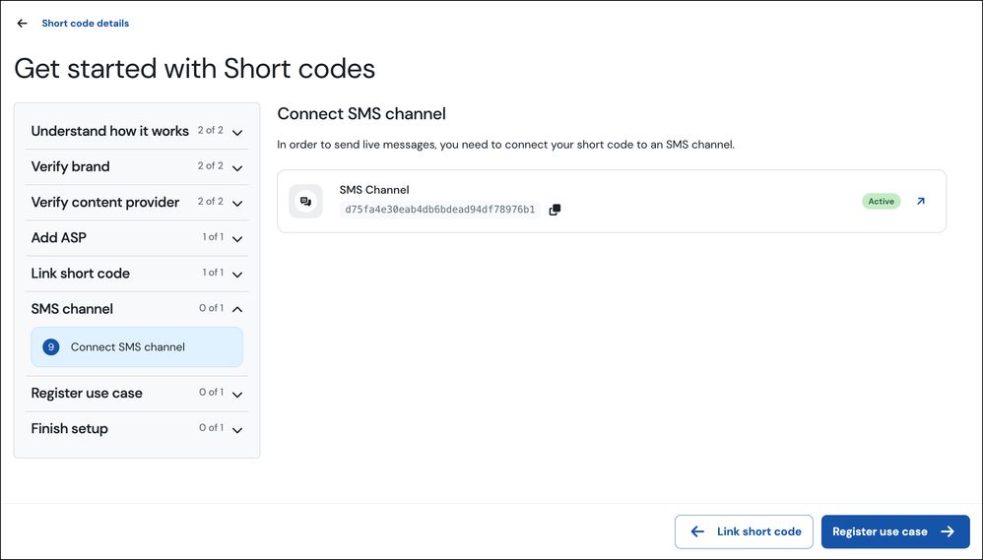This screenshot has width=983, height=560.
Task: Click the Understand how it works heading
Action: (x=109, y=131)
